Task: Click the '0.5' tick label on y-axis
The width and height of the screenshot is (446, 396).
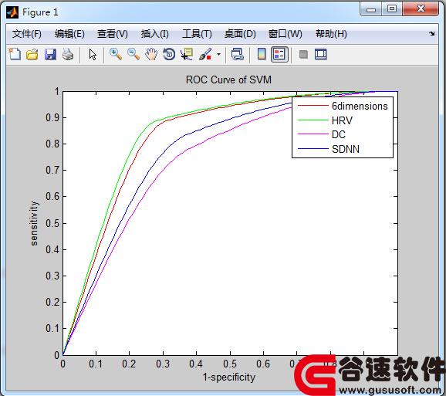Action: pos(52,223)
